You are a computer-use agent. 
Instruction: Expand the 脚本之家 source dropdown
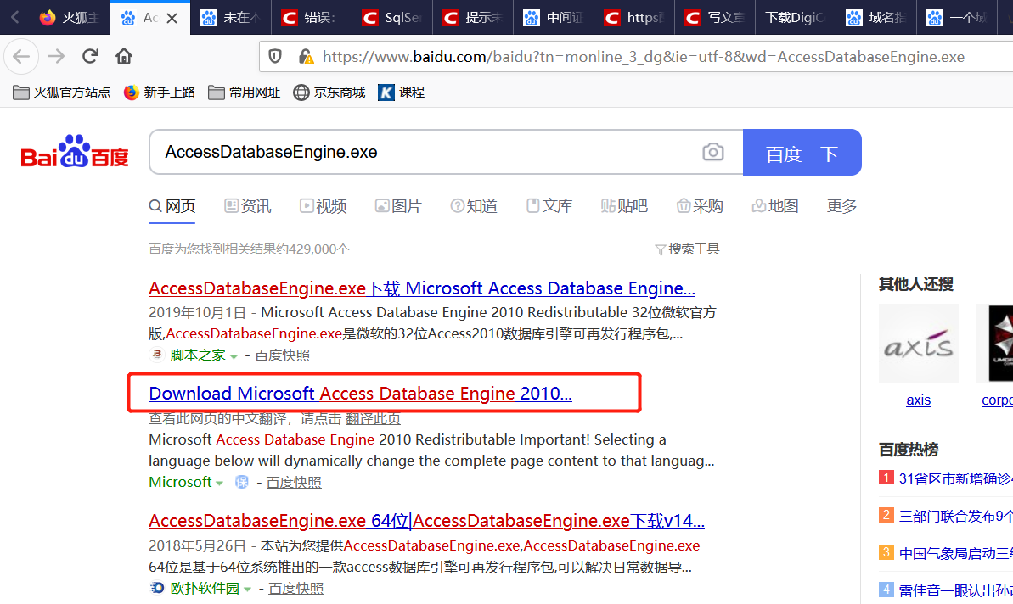coord(234,356)
